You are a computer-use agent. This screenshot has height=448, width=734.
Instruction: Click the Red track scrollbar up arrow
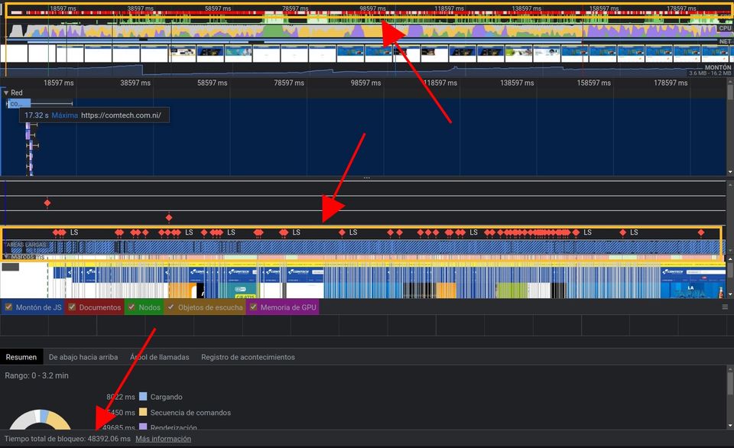click(x=730, y=81)
